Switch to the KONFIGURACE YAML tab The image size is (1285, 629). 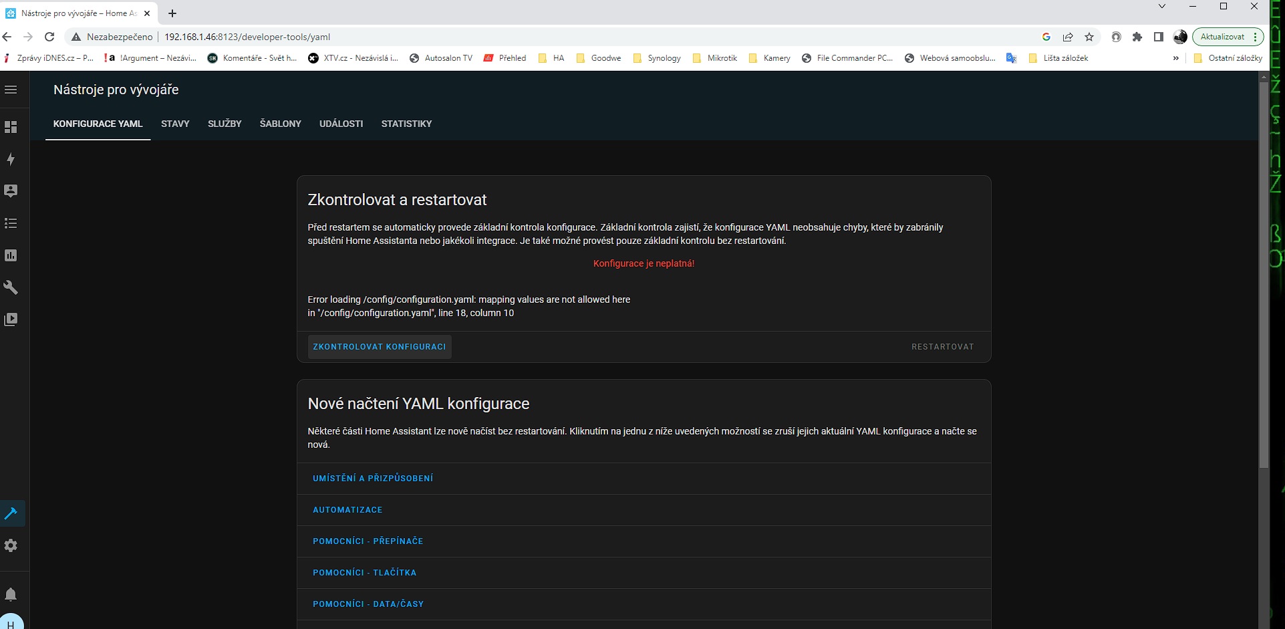tap(98, 124)
